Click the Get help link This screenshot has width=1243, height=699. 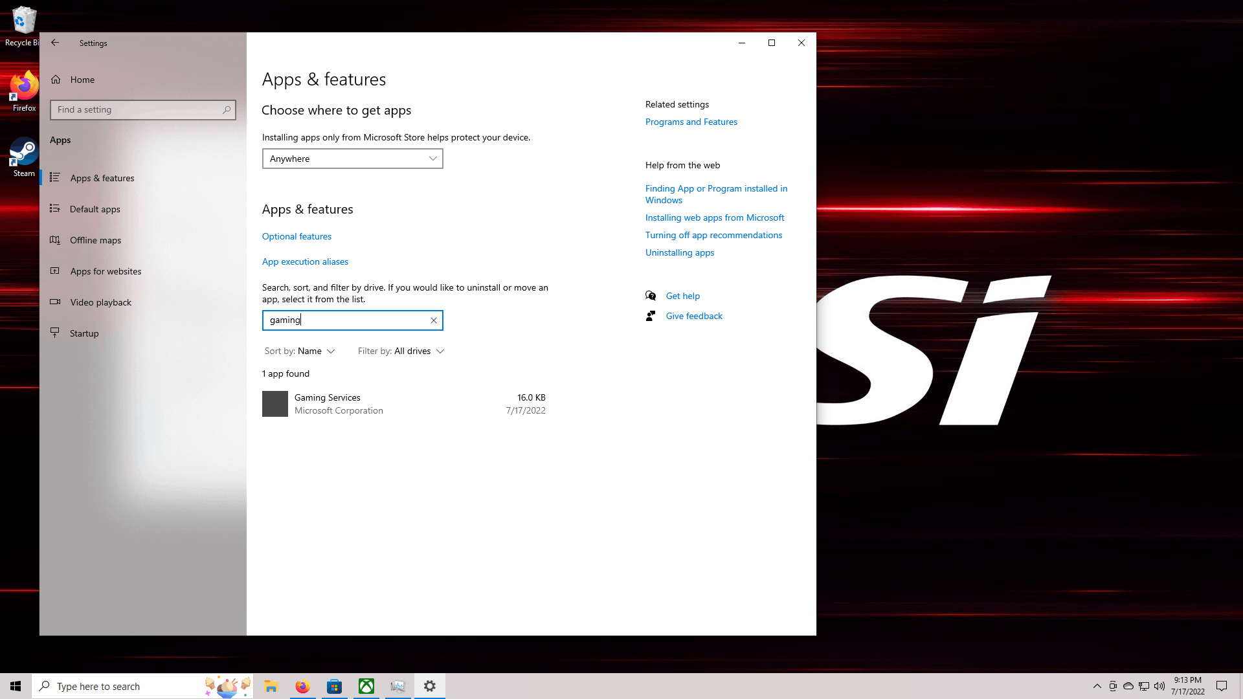point(682,296)
